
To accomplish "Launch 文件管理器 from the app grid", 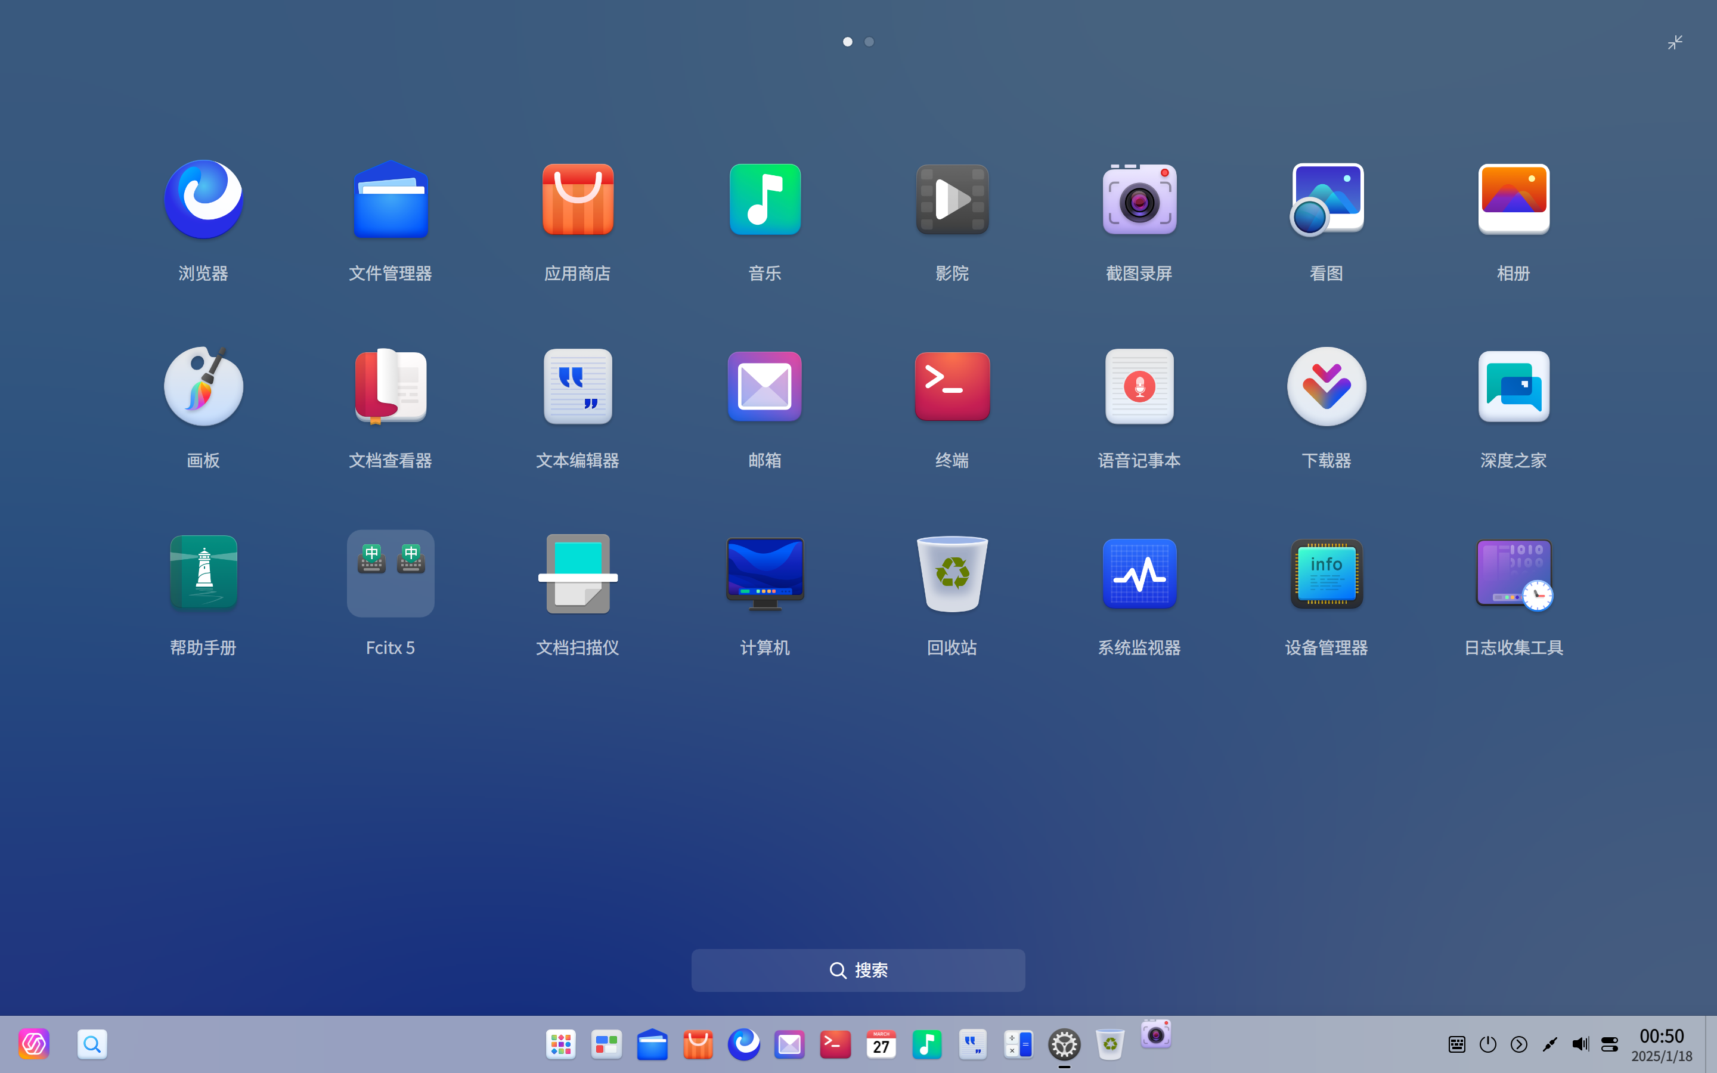I will coord(391,200).
